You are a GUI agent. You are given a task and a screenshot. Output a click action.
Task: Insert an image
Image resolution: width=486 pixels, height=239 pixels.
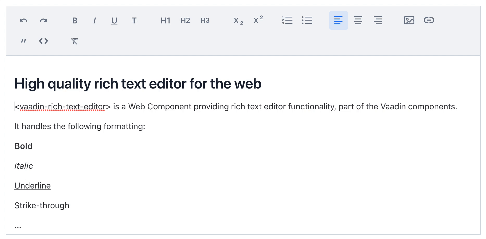[409, 20]
